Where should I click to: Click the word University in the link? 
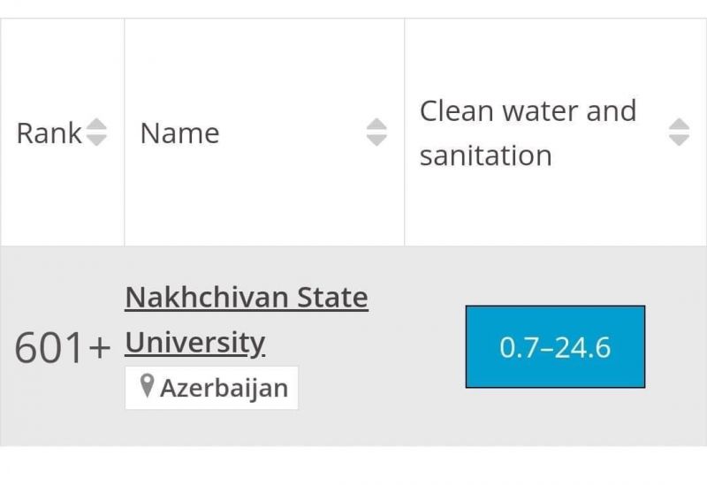[x=195, y=344]
